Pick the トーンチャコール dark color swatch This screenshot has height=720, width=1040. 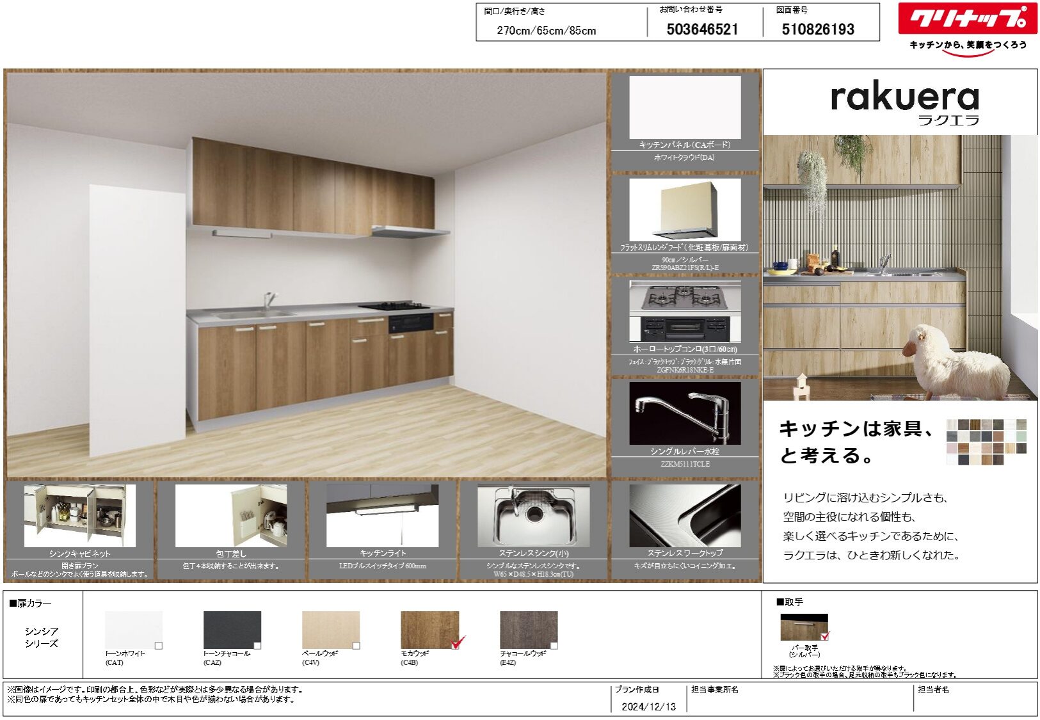pyautogui.click(x=231, y=630)
